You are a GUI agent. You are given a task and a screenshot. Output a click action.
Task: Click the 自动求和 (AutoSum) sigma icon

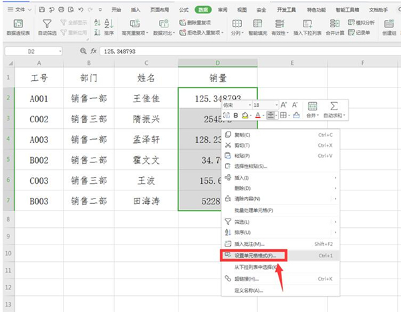pos(333,106)
